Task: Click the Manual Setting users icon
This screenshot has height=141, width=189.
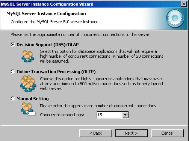Action: [28, 109]
